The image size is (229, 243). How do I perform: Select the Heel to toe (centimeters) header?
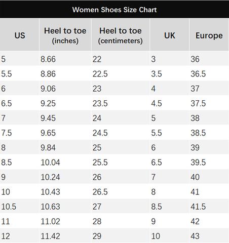click(x=121, y=35)
